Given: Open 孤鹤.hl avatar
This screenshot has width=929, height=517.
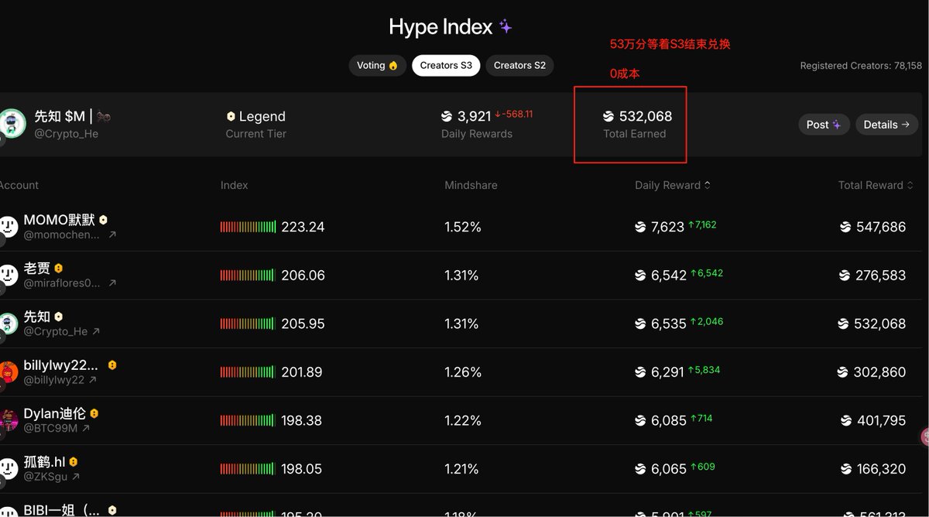Looking at the screenshot, I should [x=9, y=468].
